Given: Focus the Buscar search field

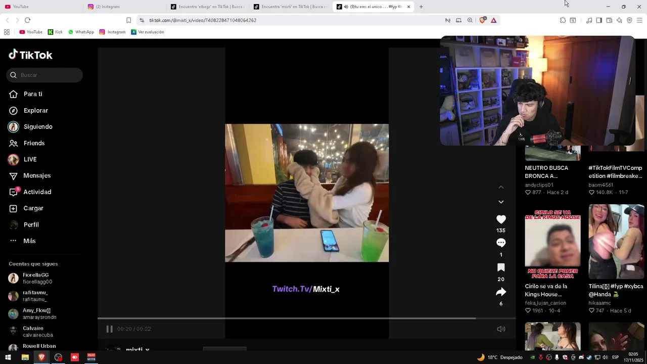Looking at the screenshot, I should coord(44,75).
